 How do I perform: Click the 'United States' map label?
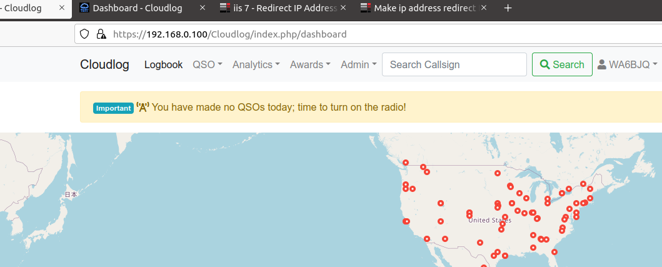click(489, 220)
